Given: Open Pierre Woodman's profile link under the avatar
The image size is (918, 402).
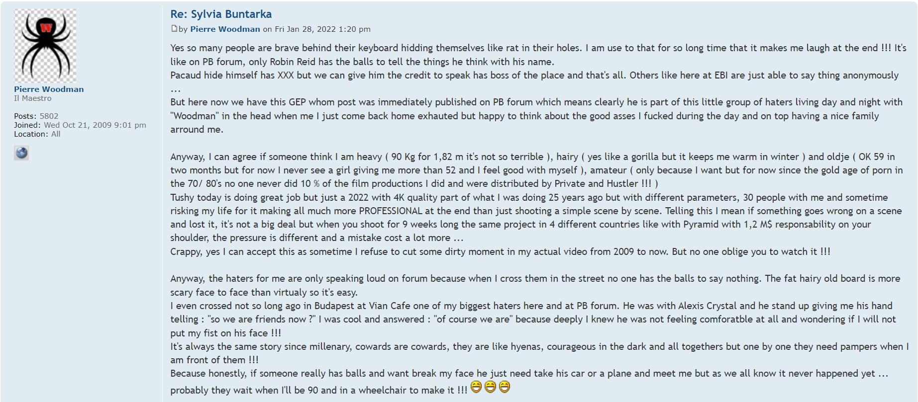Looking at the screenshot, I should (49, 89).
